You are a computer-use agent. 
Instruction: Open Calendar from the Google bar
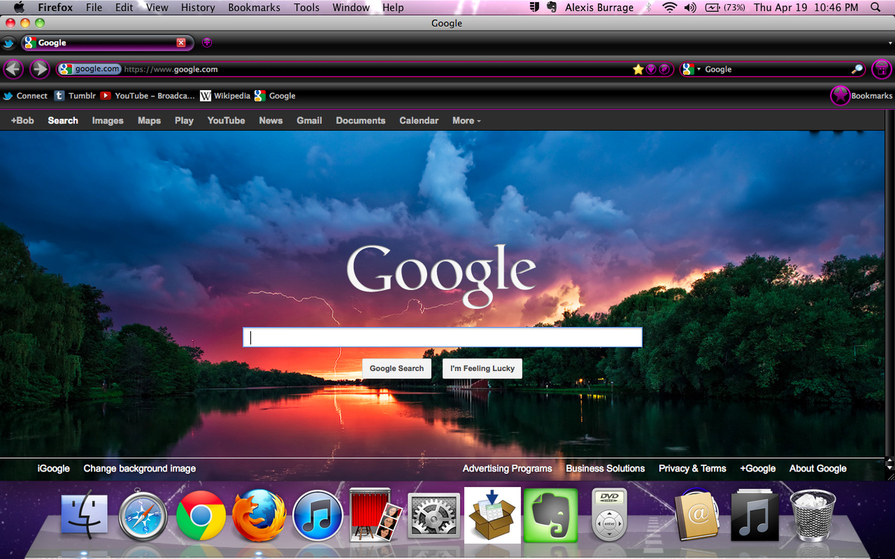click(419, 120)
